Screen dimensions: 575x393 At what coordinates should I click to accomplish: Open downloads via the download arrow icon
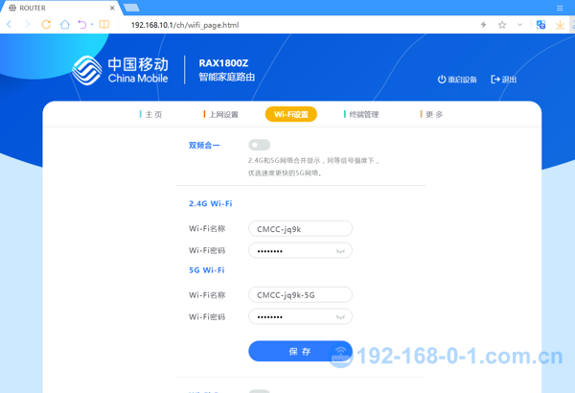(x=560, y=25)
